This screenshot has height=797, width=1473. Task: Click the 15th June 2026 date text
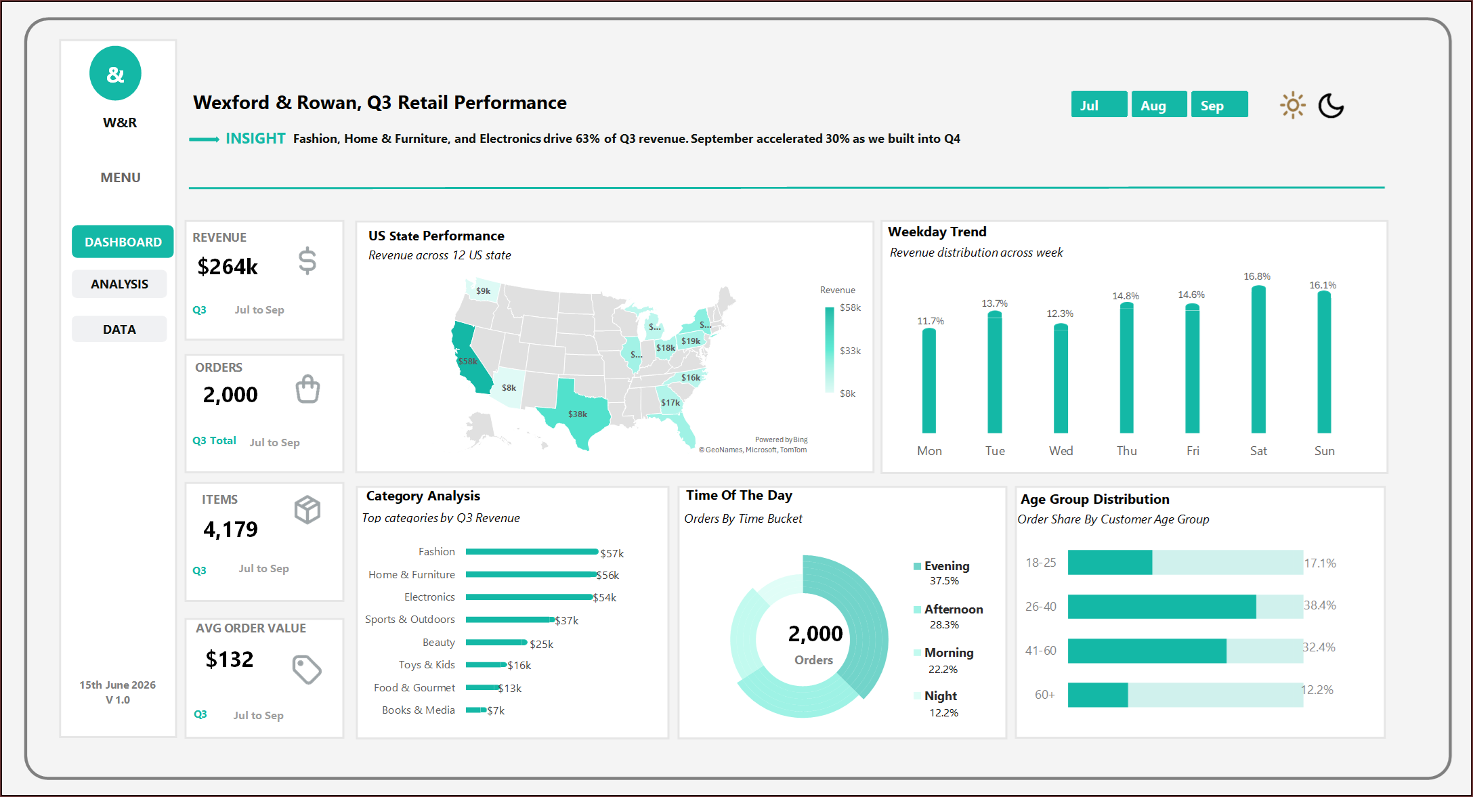(x=118, y=685)
